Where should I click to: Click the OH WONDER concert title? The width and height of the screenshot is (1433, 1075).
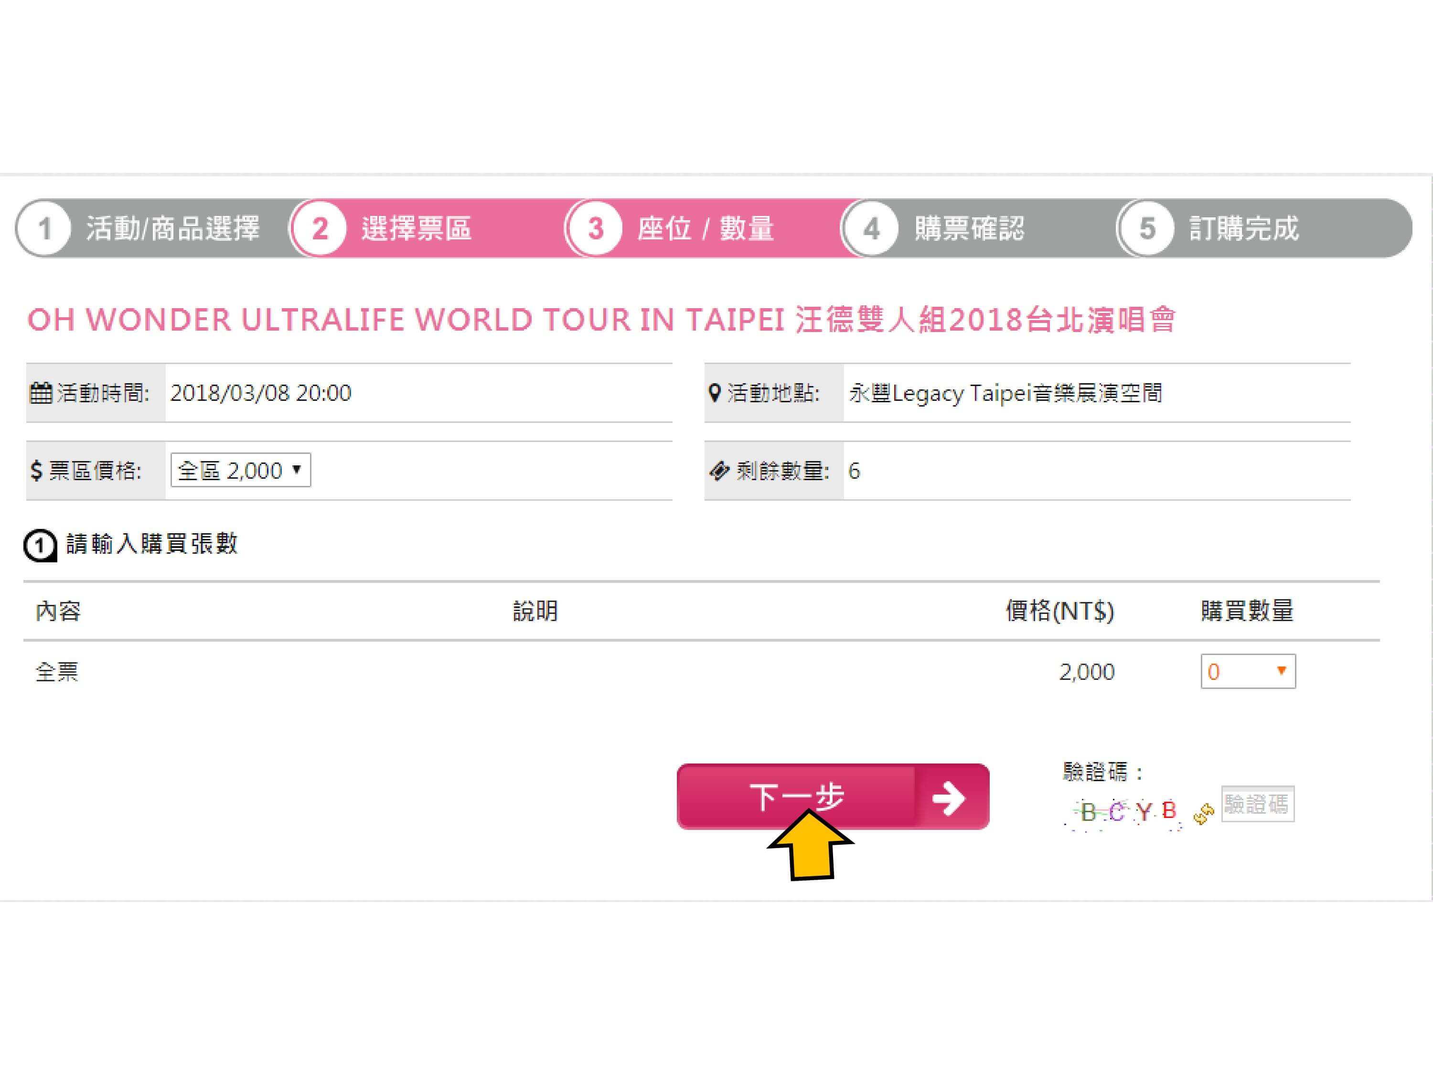[x=600, y=320]
